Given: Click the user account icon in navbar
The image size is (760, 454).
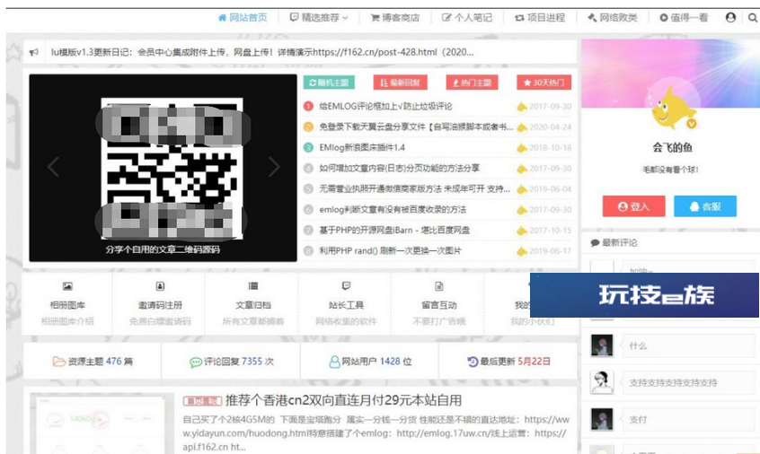Looking at the screenshot, I should click(730, 17).
